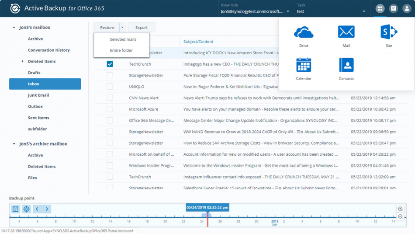415x234 pixels.
Task: Expand the Deleted Items folder
Action: pyautogui.click(x=22, y=61)
